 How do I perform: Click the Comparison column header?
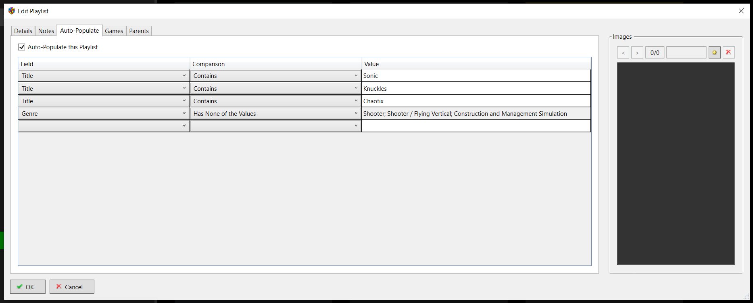(x=275, y=64)
